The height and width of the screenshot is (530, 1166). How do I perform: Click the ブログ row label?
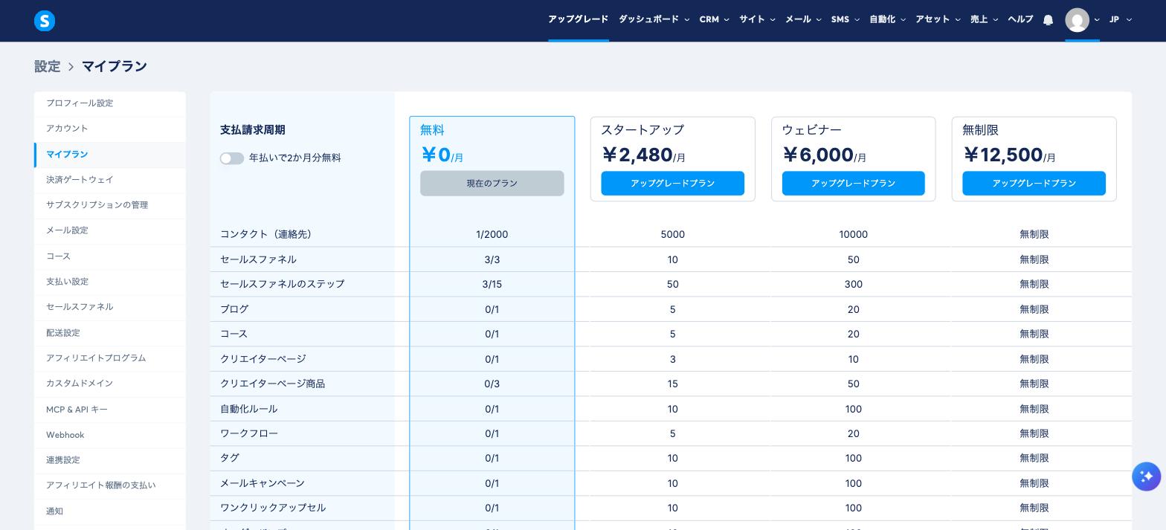point(234,310)
